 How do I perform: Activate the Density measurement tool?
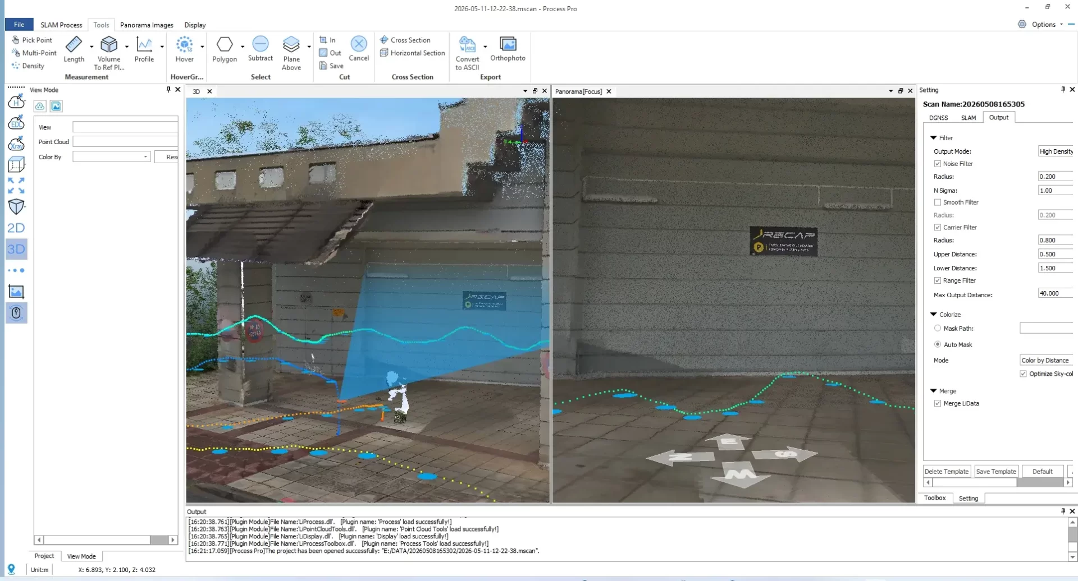point(28,66)
